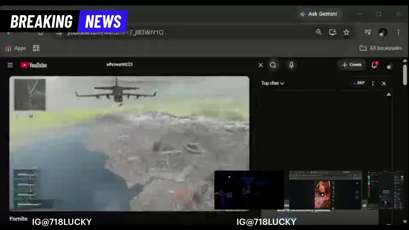
Task: Click the Apps shortcut in bookmarks bar
Action: click(x=15, y=48)
